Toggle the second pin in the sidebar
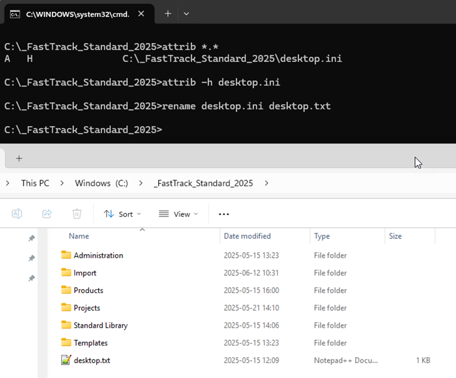 pyautogui.click(x=32, y=258)
